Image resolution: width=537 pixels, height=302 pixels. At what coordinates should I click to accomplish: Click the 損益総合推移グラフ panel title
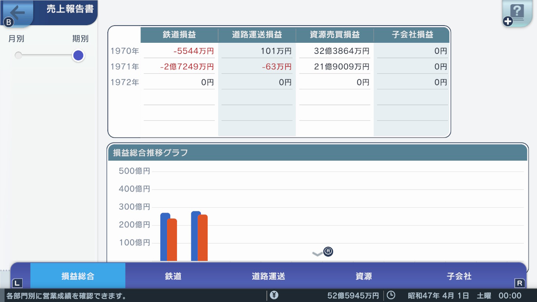click(150, 153)
